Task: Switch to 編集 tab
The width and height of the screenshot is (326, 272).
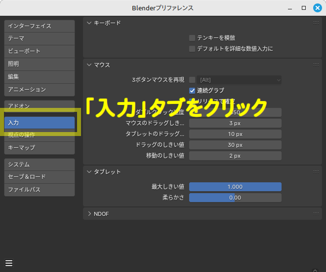Action: [40, 77]
